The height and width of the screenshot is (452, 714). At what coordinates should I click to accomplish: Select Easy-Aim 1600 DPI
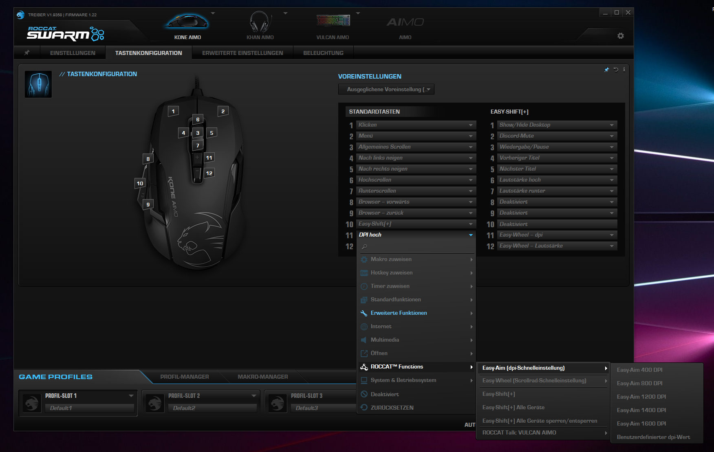657,424
